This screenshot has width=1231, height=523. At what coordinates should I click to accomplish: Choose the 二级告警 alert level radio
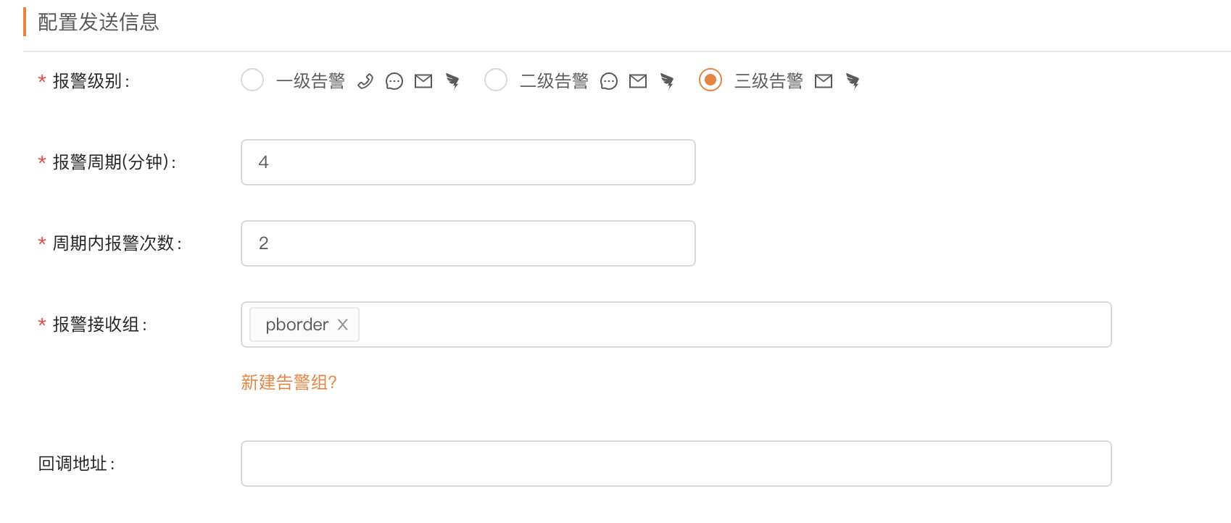pyautogui.click(x=496, y=80)
